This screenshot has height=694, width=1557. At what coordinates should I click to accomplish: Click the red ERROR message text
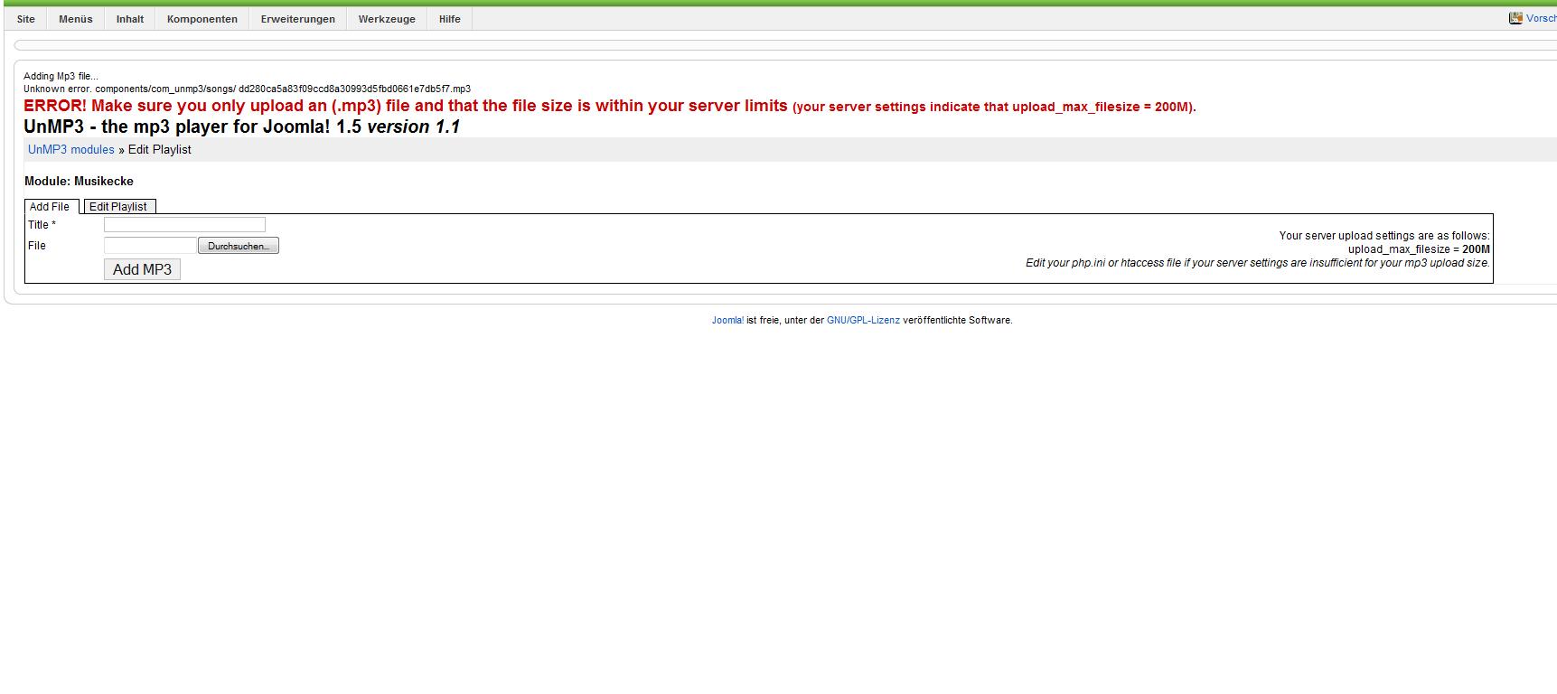tap(610, 107)
